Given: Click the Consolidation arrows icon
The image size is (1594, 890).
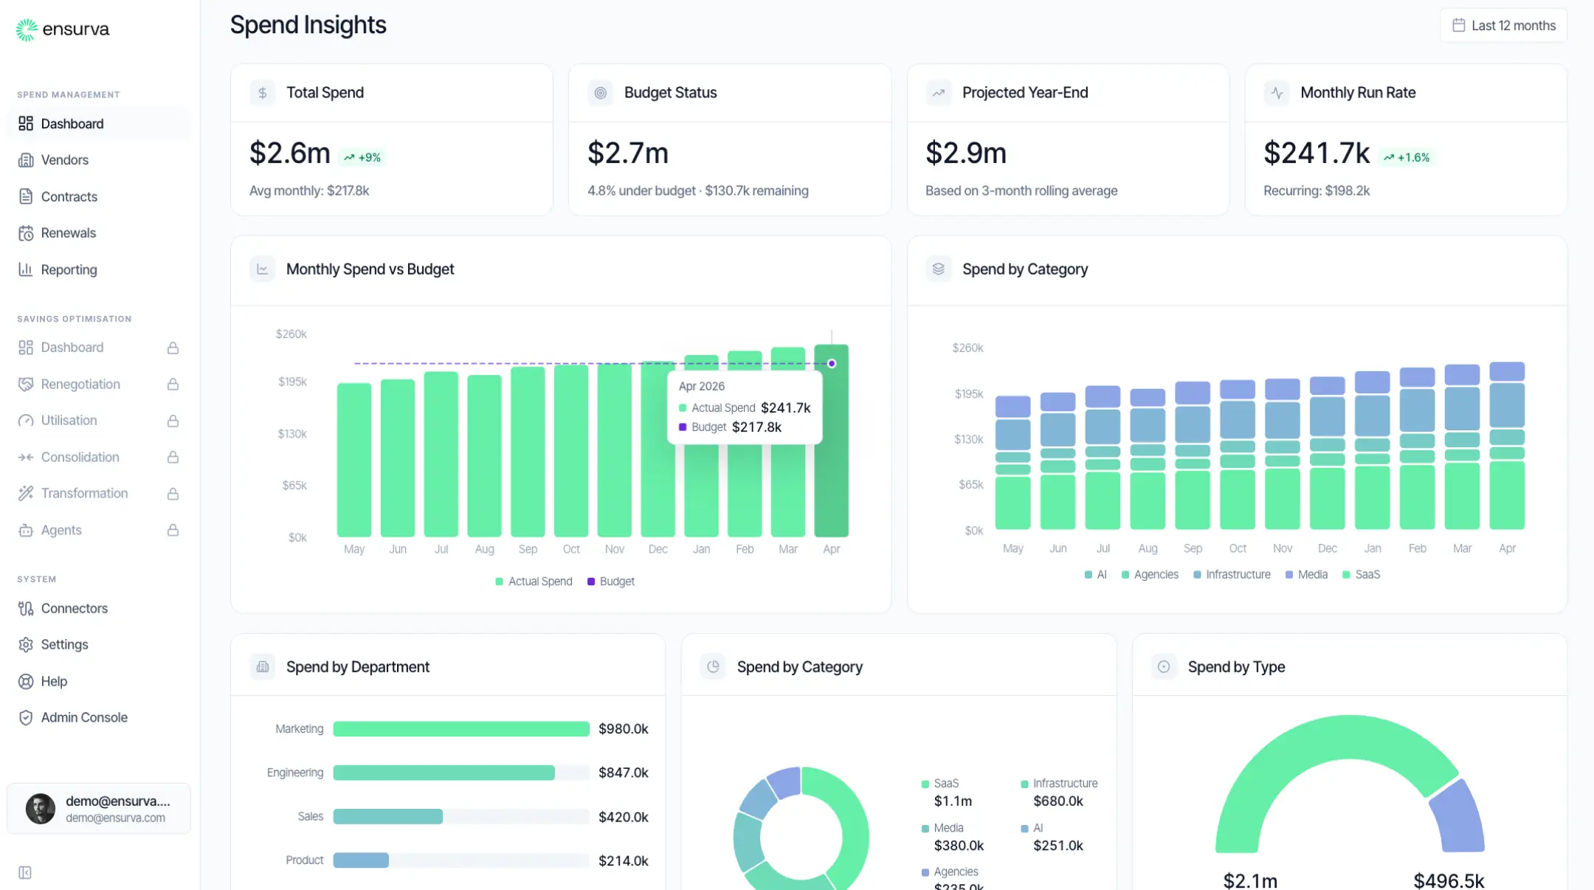Looking at the screenshot, I should click(x=27, y=457).
